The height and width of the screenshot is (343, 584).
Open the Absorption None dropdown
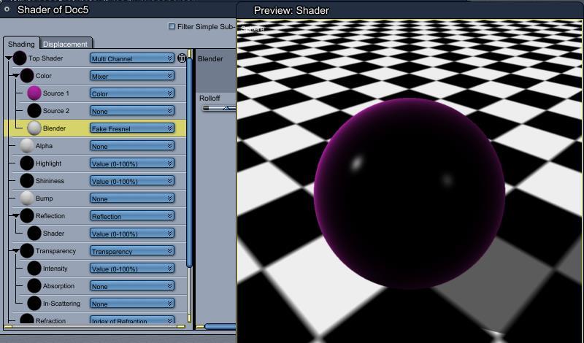pyautogui.click(x=132, y=286)
